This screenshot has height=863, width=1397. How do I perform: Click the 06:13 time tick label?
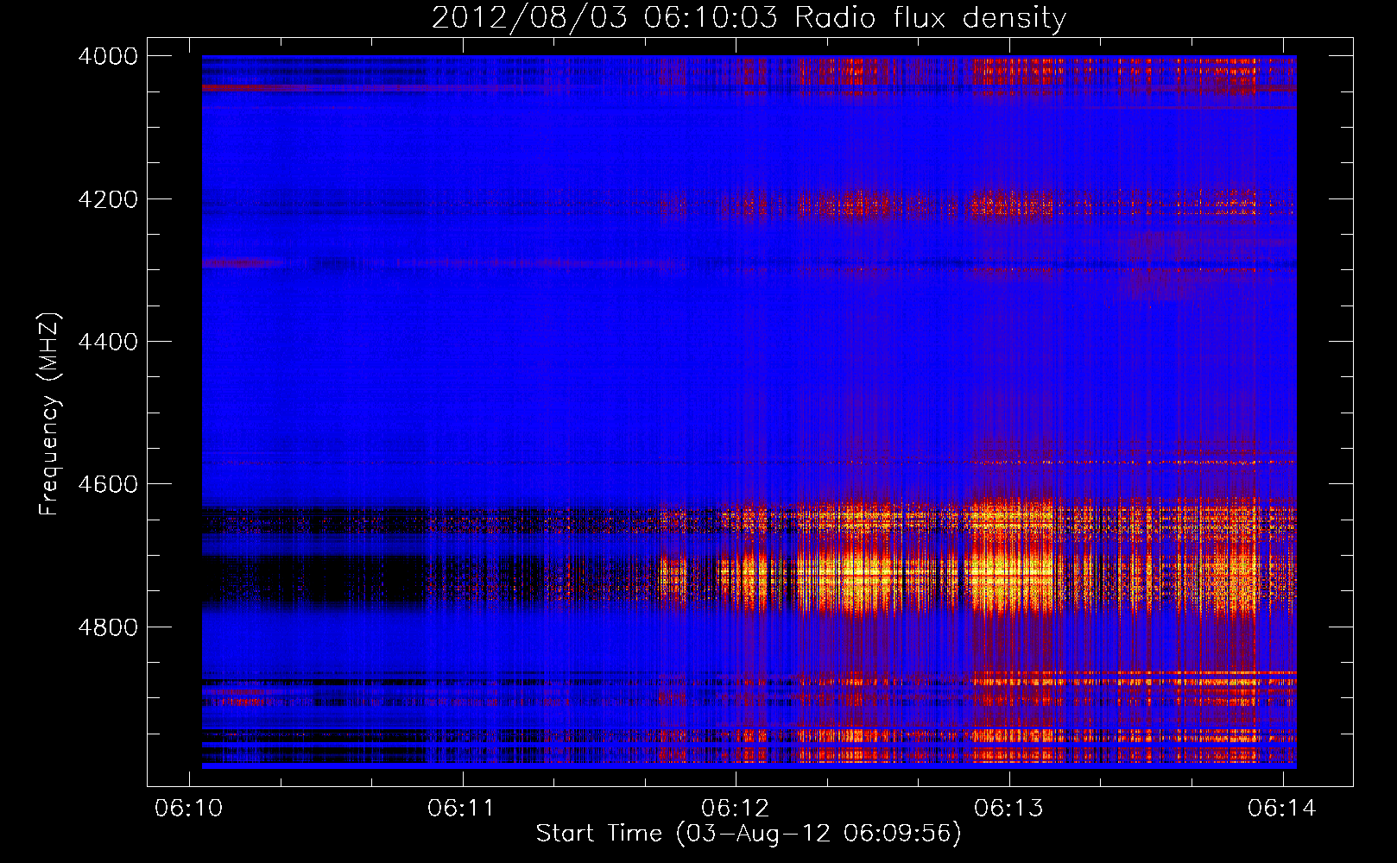pyautogui.click(x=1008, y=808)
